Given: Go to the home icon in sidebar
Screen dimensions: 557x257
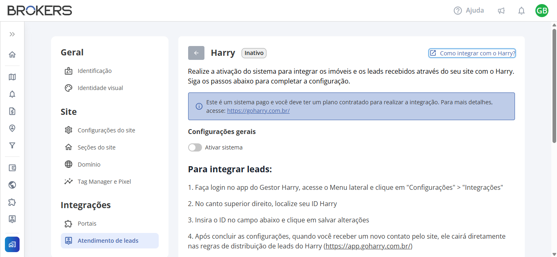Looking at the screenshot, I should tap(12, 55).
